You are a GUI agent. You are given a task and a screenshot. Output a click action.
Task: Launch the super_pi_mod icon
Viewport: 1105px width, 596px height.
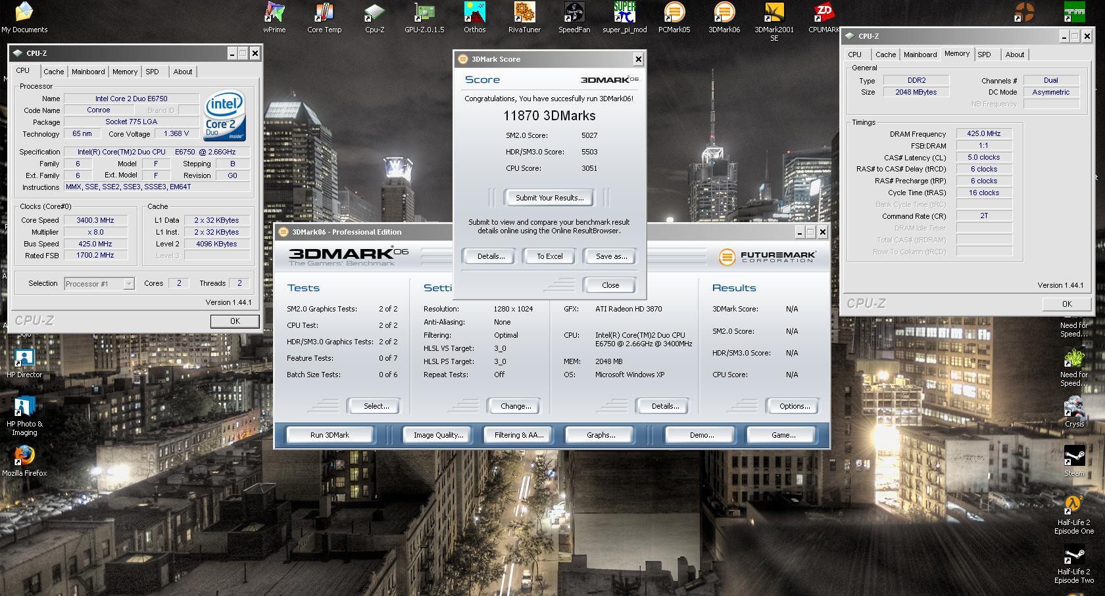click(x=624, y=18)
